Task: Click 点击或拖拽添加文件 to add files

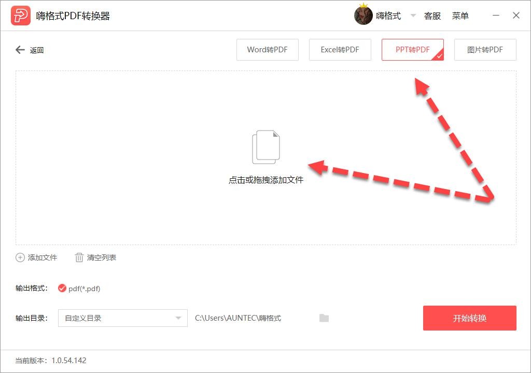Action: [x=266, y=180]
